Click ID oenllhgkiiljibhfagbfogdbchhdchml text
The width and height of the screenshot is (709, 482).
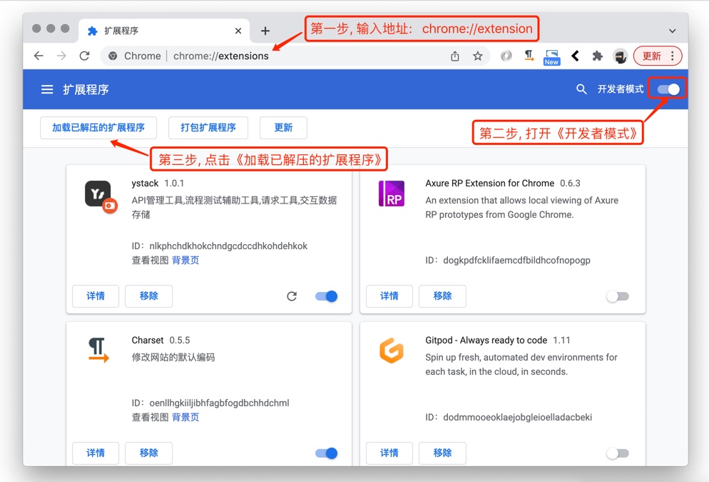210,403
